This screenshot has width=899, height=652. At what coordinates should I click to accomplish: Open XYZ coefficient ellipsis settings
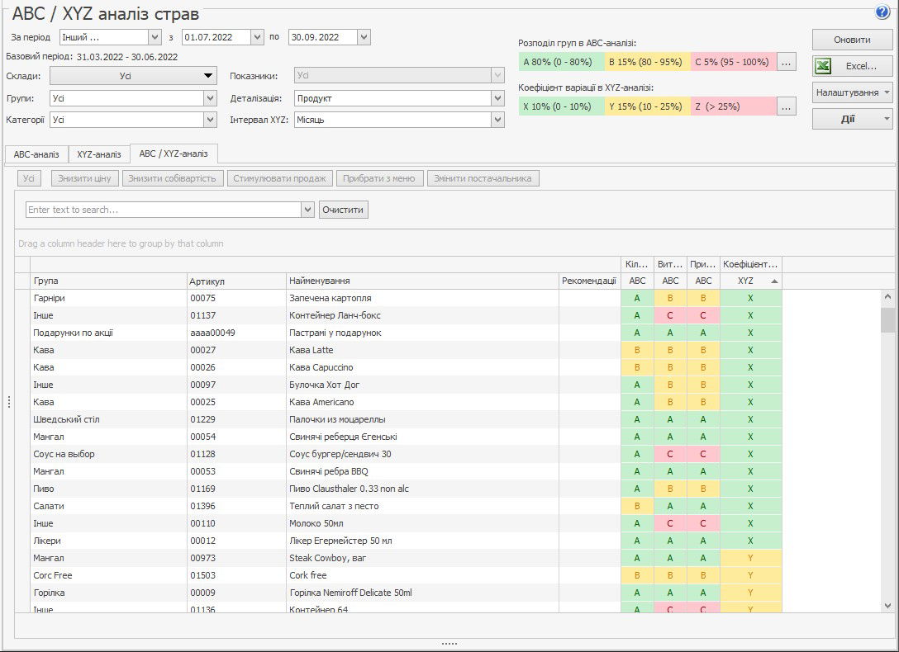coord(786,106)
